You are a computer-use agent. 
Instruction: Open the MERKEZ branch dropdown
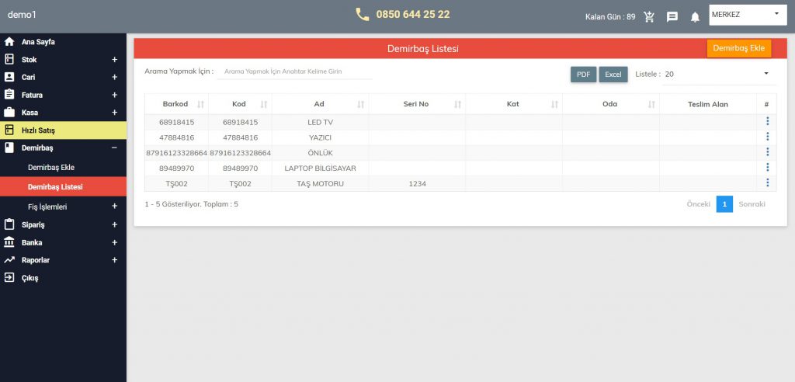745,14
